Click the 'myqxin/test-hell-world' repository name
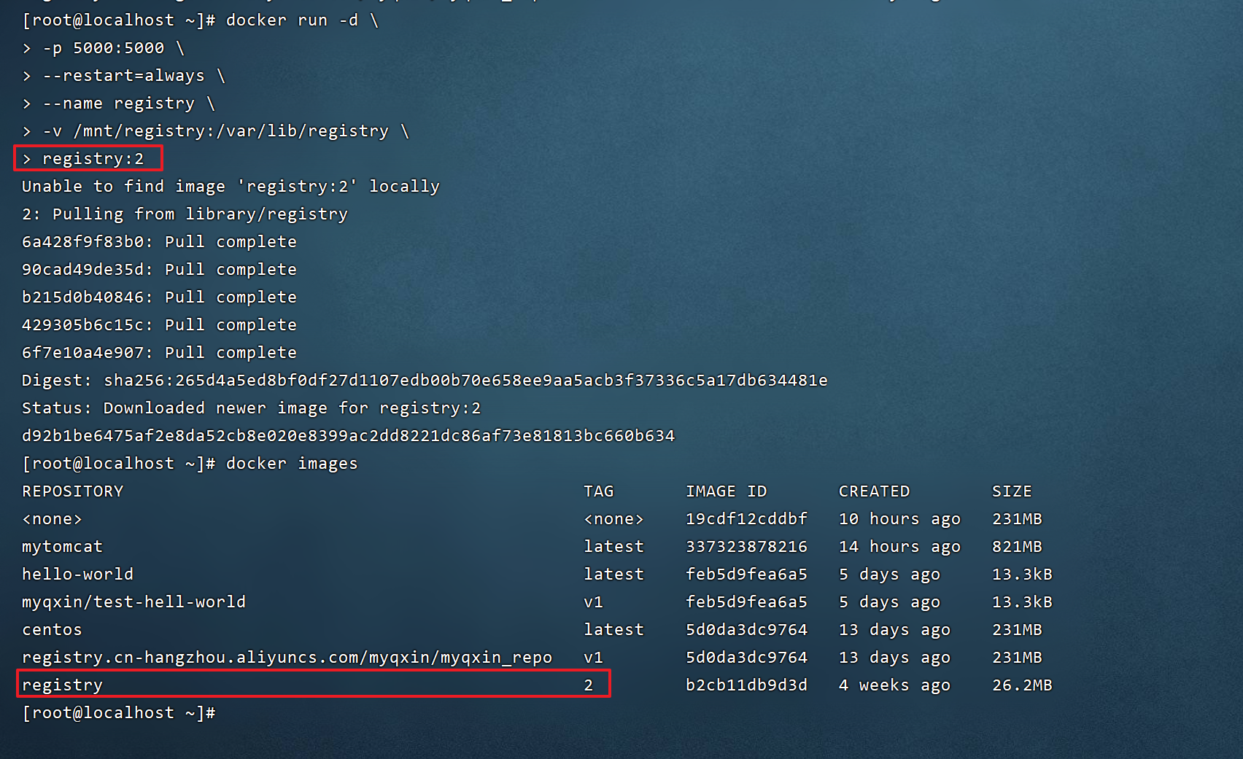Viewport: 1243px width, 759px height. pos(134,602)
